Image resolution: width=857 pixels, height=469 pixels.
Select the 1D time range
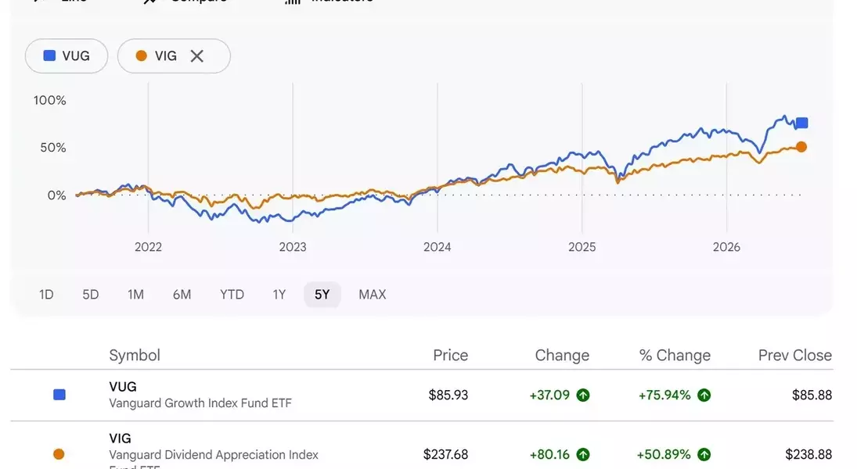46,295
